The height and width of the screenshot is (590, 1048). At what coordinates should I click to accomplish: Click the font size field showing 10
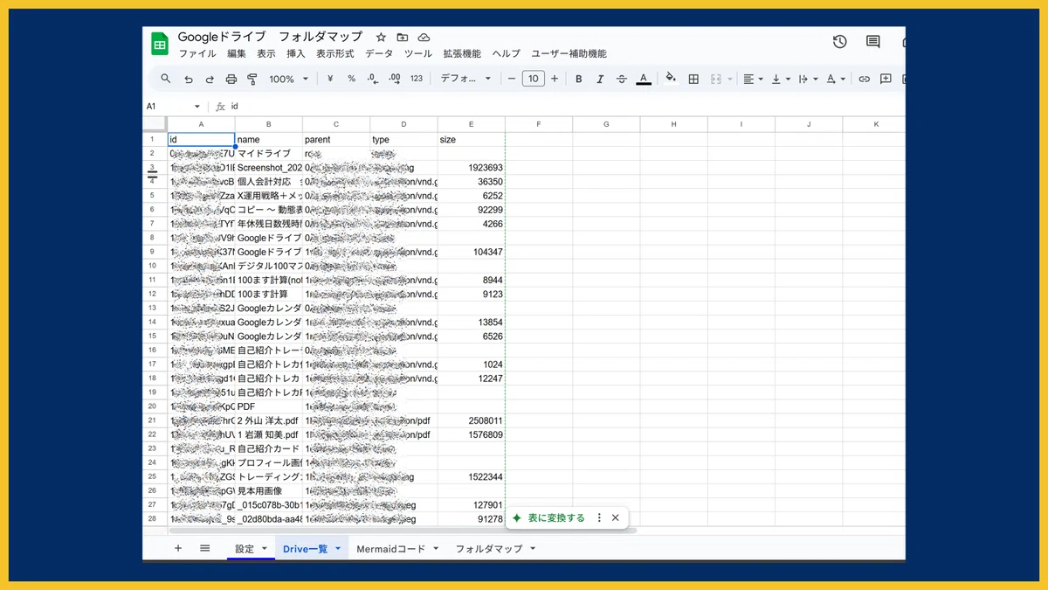533,79
